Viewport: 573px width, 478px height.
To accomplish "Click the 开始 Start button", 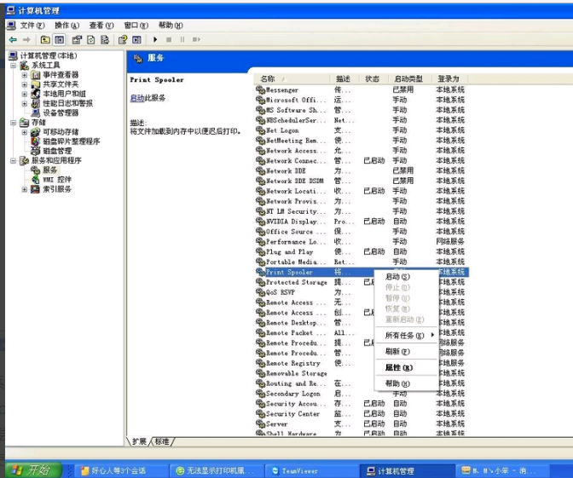I will click(33, 470).
